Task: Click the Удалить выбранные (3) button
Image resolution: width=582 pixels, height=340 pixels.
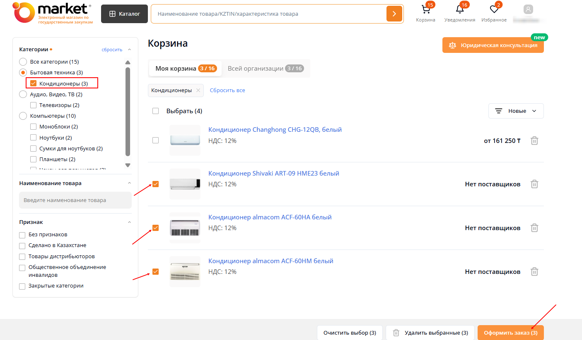Action: pos(430,333)
